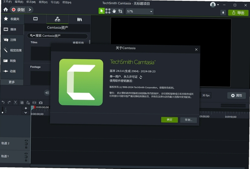
Task: Open the 57% canvas zoom dropdown
Action: tap(140, 12)
